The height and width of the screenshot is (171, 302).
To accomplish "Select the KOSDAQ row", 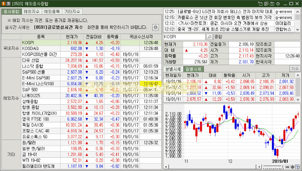I will 92,48.
